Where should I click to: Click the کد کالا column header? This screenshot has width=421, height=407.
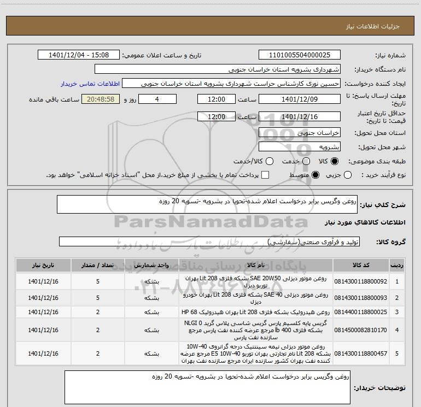(361, 266)
